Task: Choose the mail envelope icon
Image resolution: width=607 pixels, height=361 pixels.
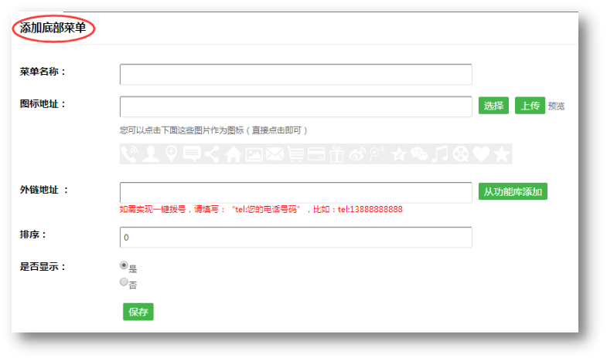Action: [275, 154]
